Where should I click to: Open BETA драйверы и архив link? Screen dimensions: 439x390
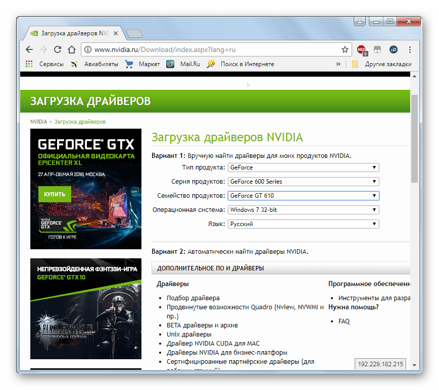click(202, 325)
